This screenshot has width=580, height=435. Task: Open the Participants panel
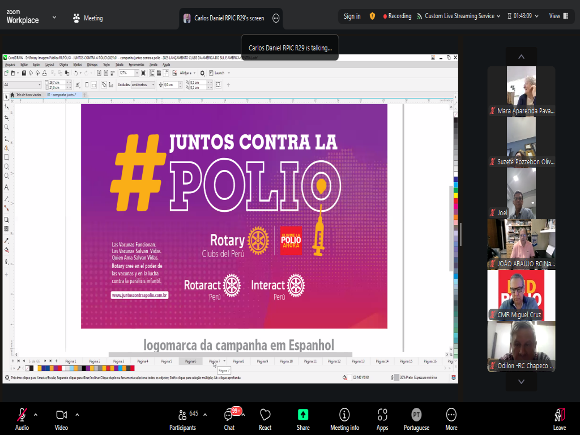point(182,419)
